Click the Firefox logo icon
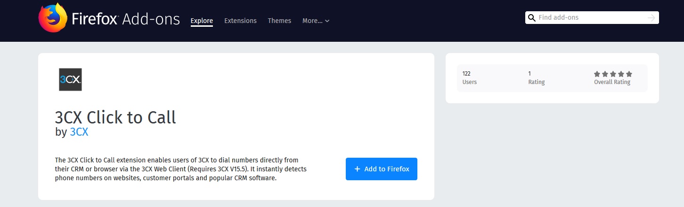This screenshot has width=684, height=207. coord(53,18)
